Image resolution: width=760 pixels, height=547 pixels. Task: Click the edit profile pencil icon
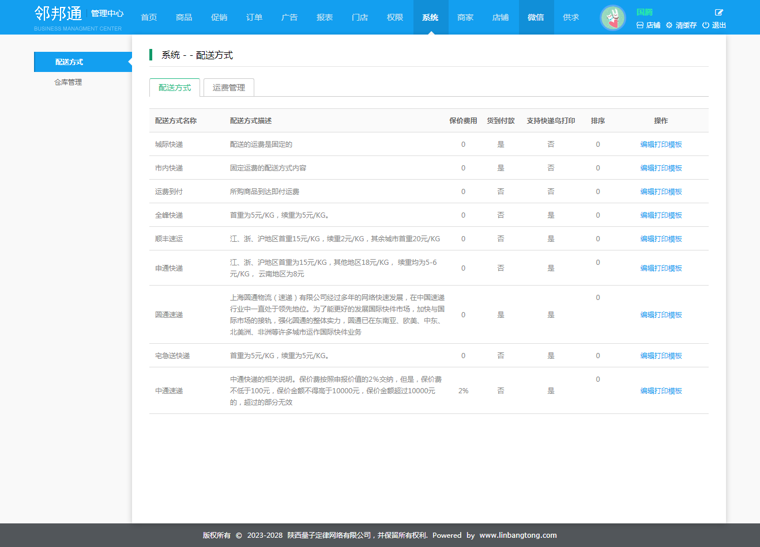click(719, 12)
